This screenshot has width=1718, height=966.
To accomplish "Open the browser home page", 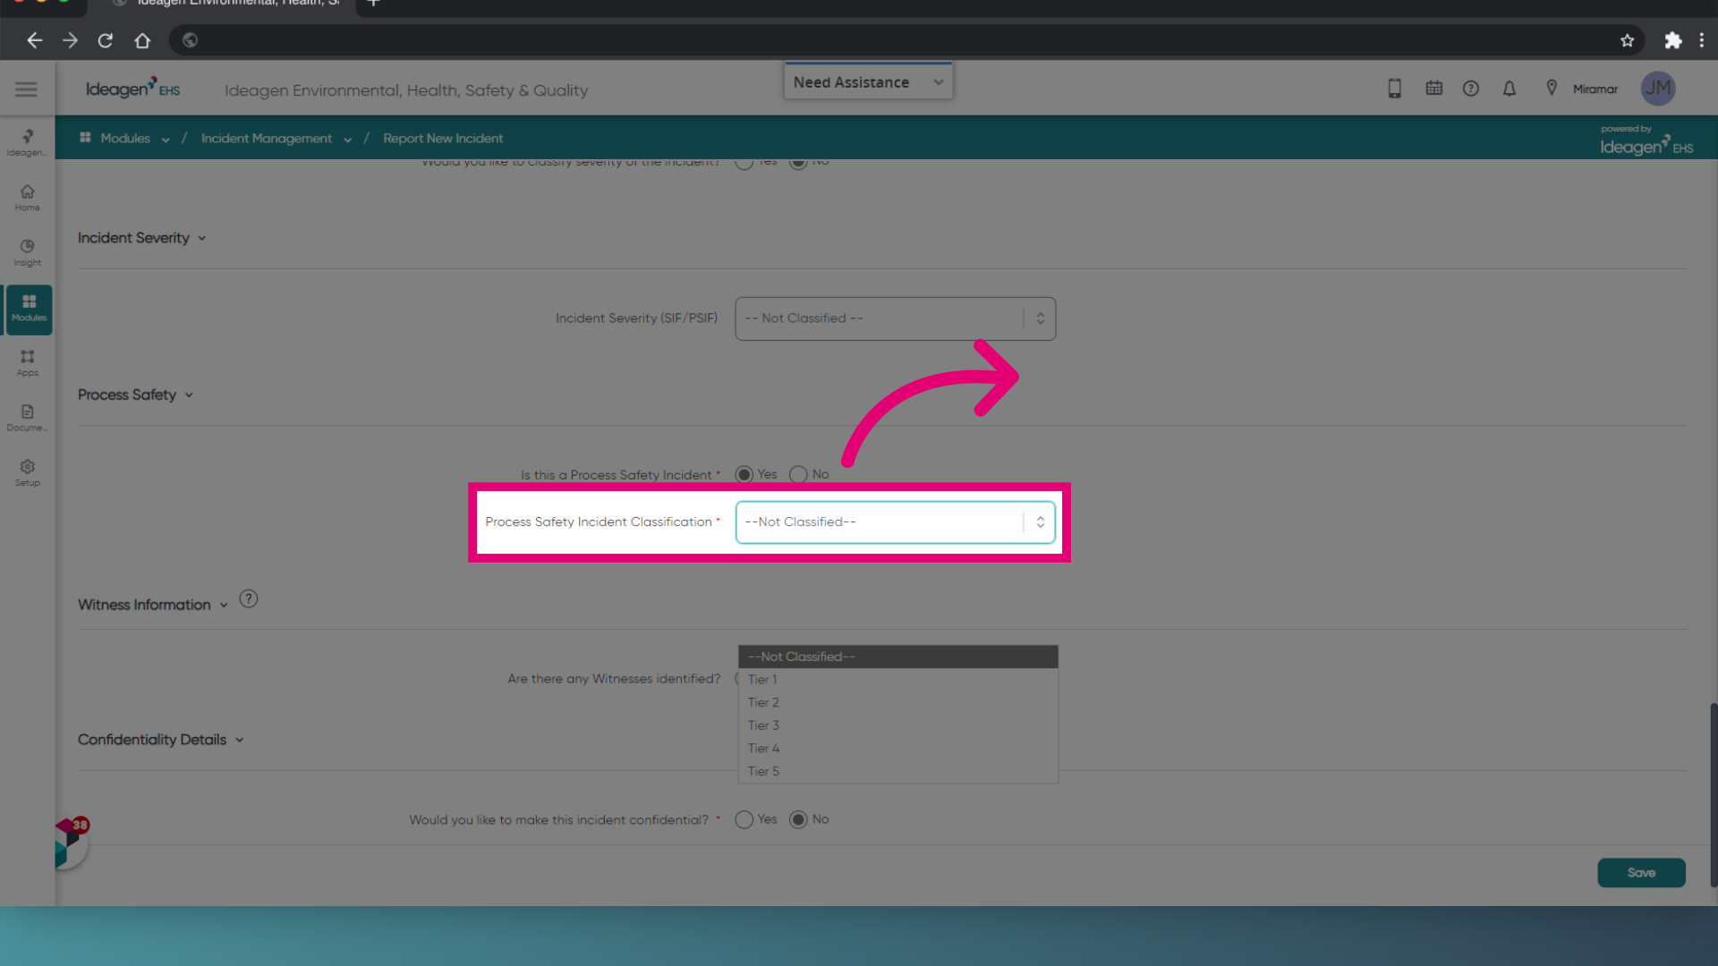I will [142, 40].
